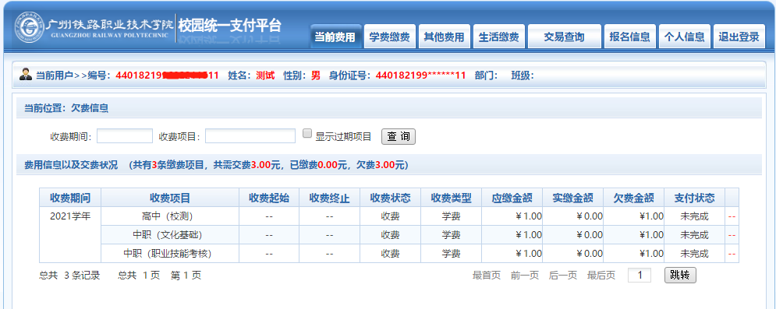Click the 当前位置: 欠费信息 breadcrumb
This screenshot has width=776, height=309.
pos(66,108)
